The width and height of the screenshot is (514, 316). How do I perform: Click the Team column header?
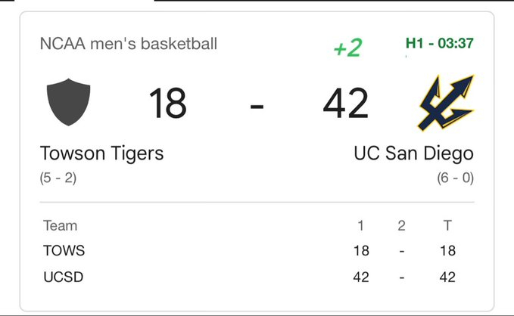tap(60, 225)
